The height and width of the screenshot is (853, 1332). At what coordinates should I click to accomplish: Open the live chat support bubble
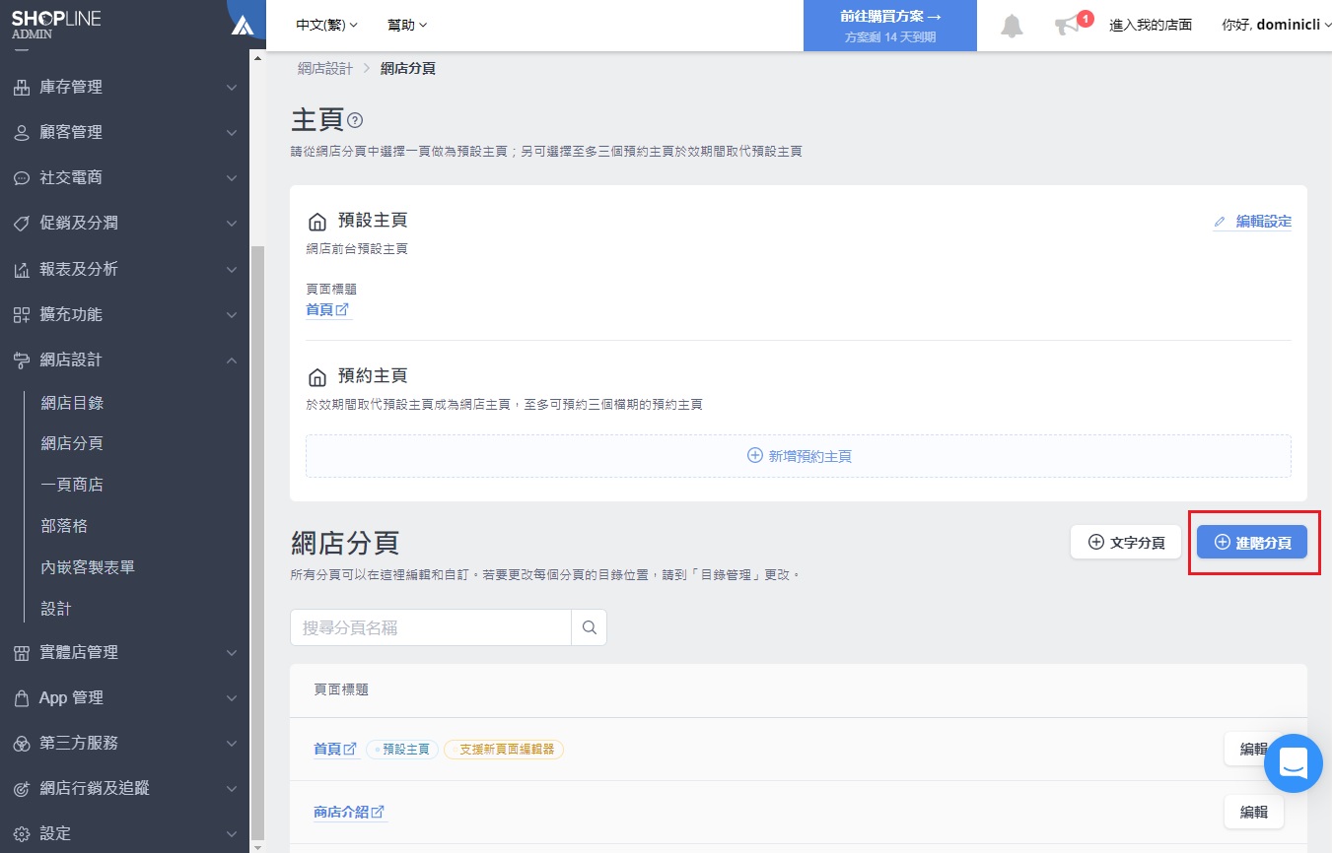tap(1293, 763)
